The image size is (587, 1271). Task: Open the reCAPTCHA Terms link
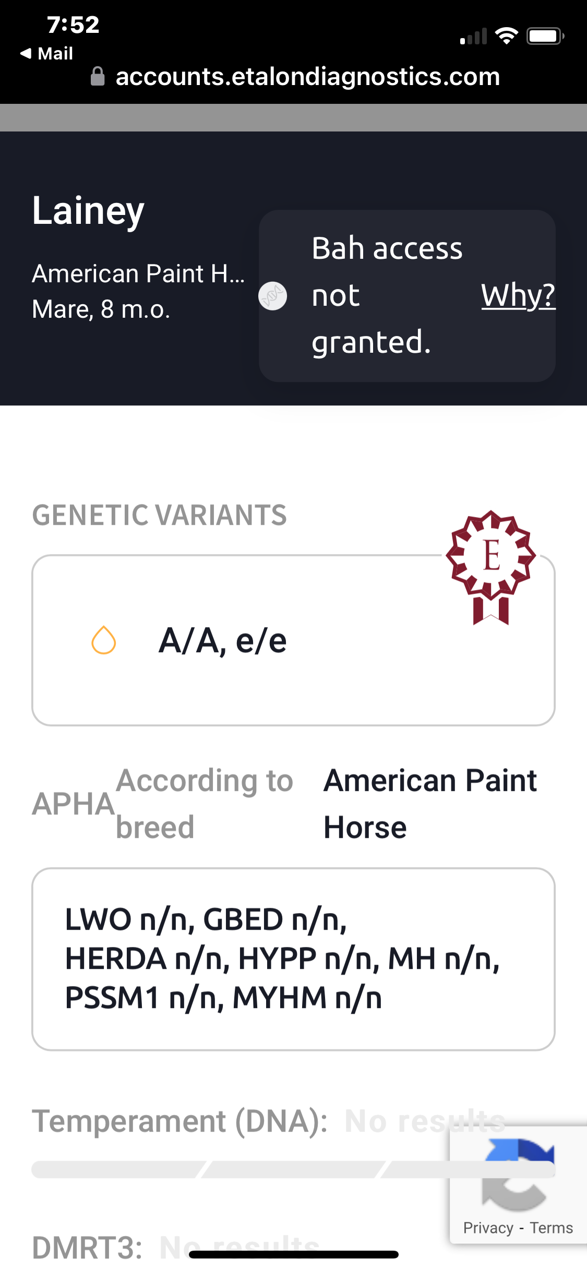[x=552, y=1228]
